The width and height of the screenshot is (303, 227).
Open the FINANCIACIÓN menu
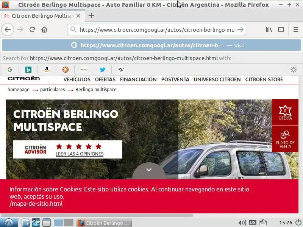tap(138, 79)
